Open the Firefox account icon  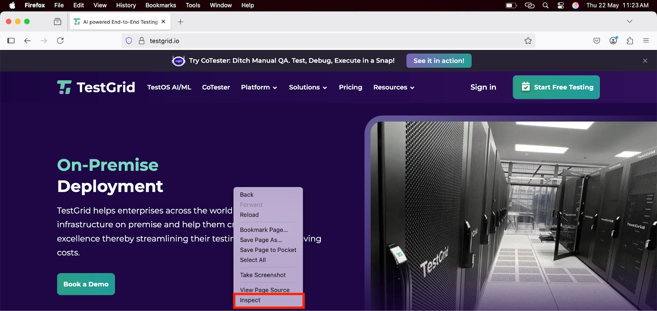click(x=613, y=40)
